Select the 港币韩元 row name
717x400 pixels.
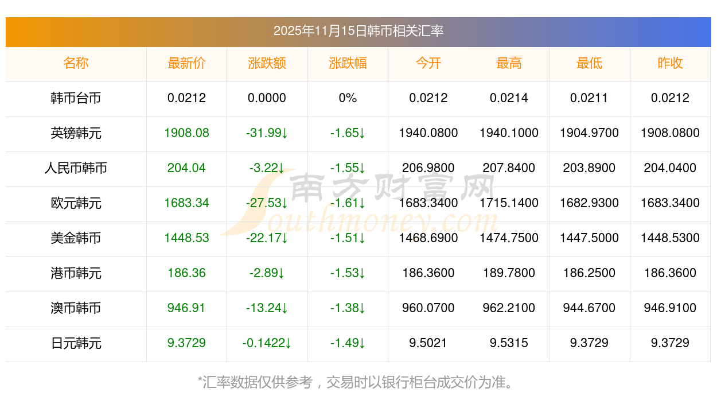[76, 273]
